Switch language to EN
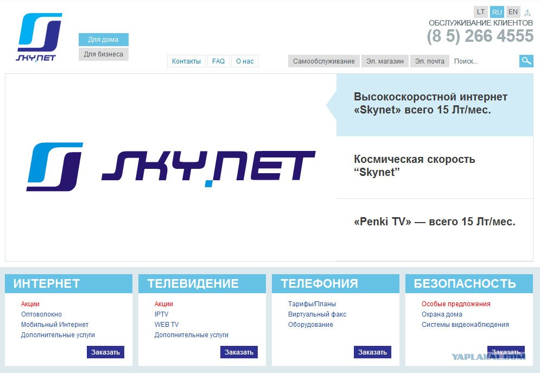This screenshot has width=540, height=373. (513, 12)
